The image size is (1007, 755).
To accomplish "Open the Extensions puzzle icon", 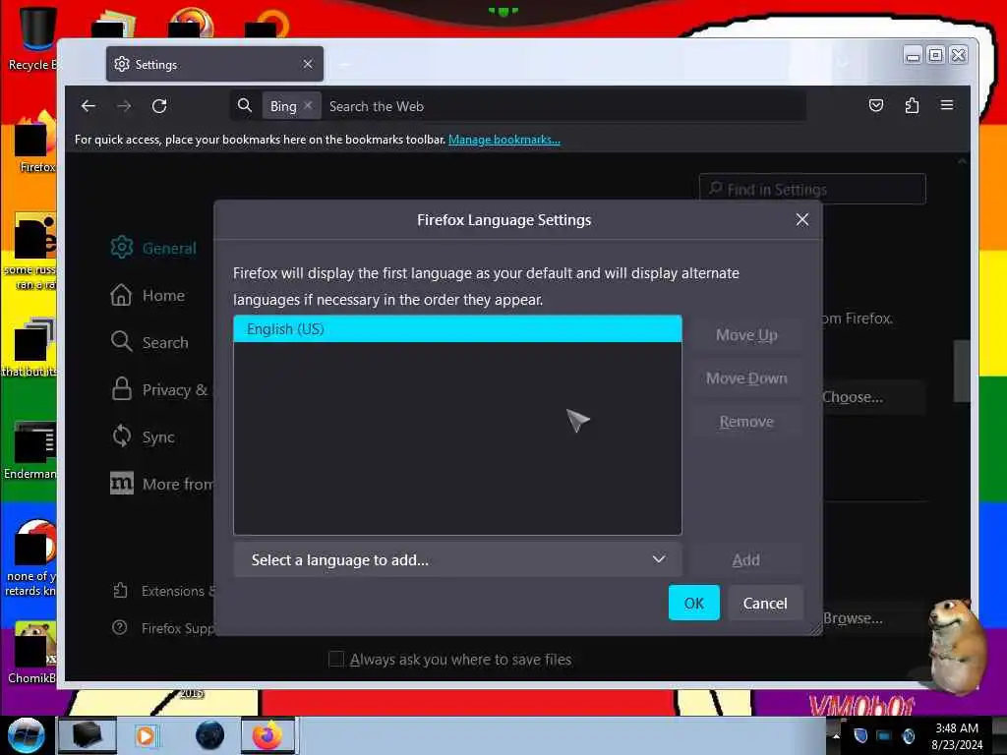I will click(x=912, y=105).
